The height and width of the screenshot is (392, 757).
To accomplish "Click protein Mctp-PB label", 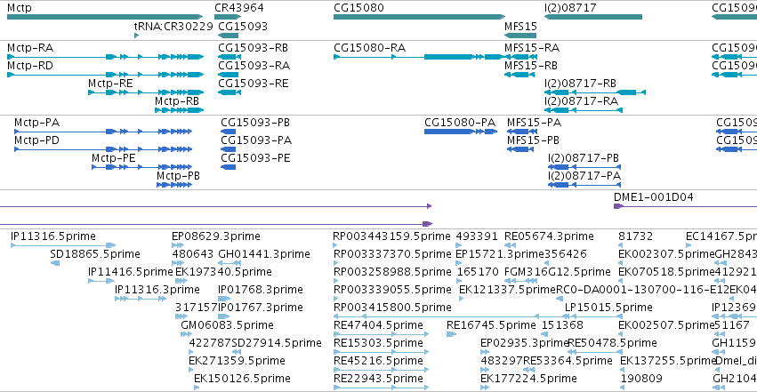I will coord(178,176).
